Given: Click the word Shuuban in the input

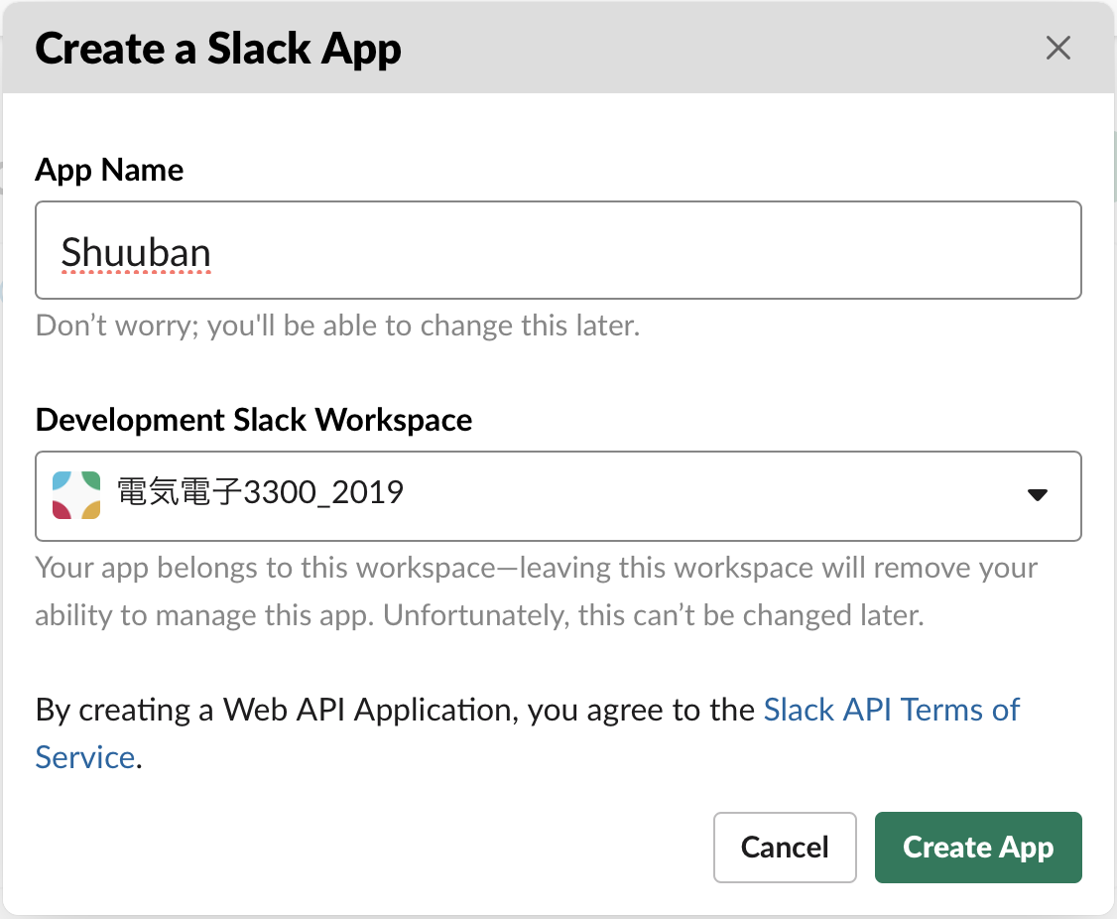Looking at the screenshot, I should tap(136, 253).
